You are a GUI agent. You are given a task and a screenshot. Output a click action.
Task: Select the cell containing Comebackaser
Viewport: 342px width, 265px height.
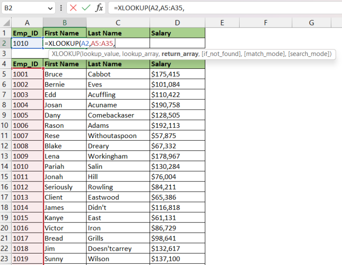118,115
